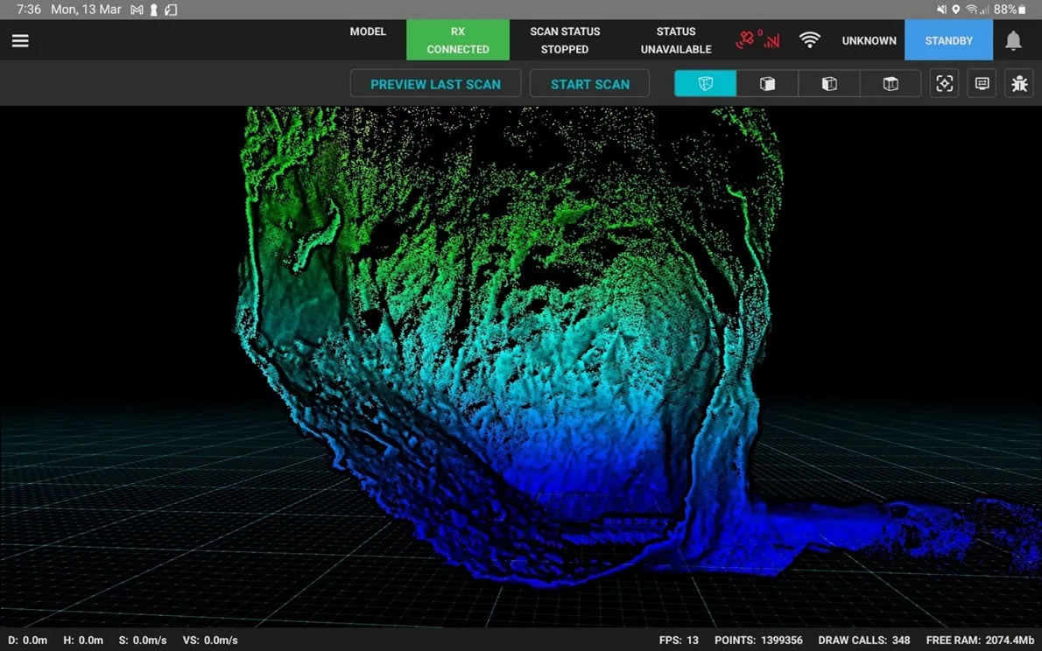Click Preview Last Scan button

(x=435, y=84)
